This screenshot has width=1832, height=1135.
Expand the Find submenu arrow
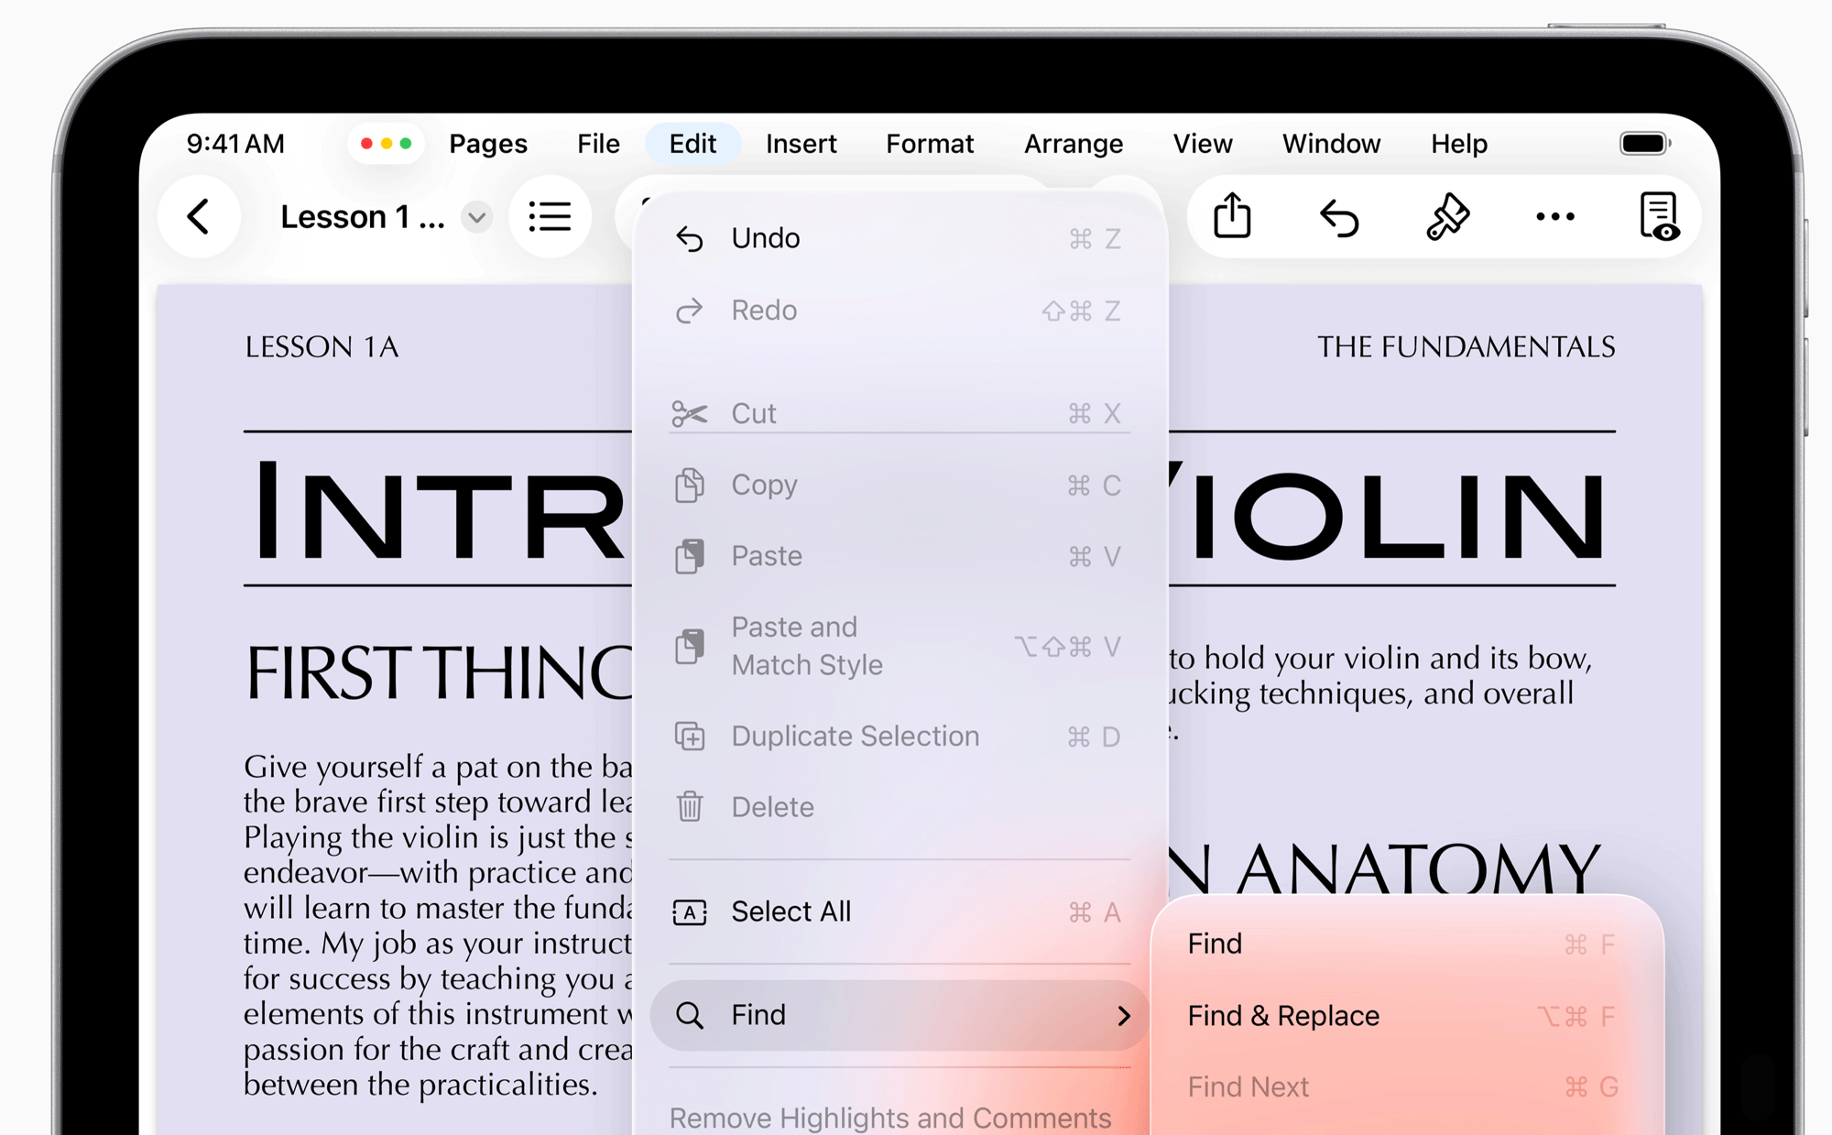click(1124, 1015)
